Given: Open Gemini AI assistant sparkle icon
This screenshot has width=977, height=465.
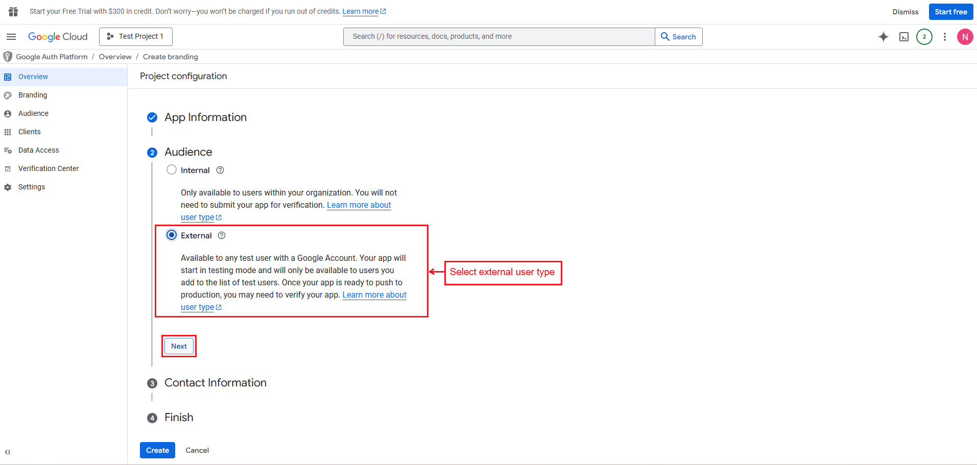Looking at the screenshot, I should (883, 37).
